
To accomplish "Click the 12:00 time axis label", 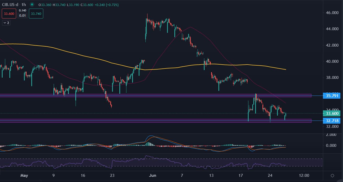I will click(x=304, y=175).
